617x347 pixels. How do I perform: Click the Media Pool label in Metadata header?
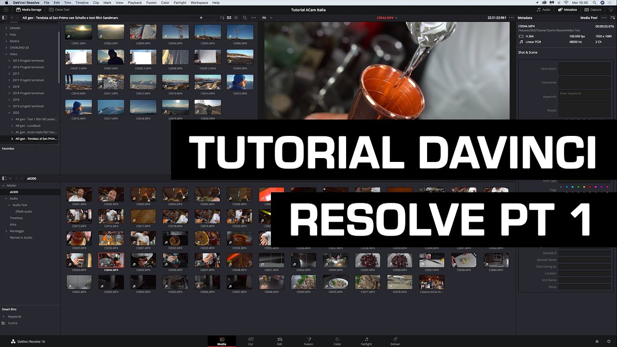point(589,18)
